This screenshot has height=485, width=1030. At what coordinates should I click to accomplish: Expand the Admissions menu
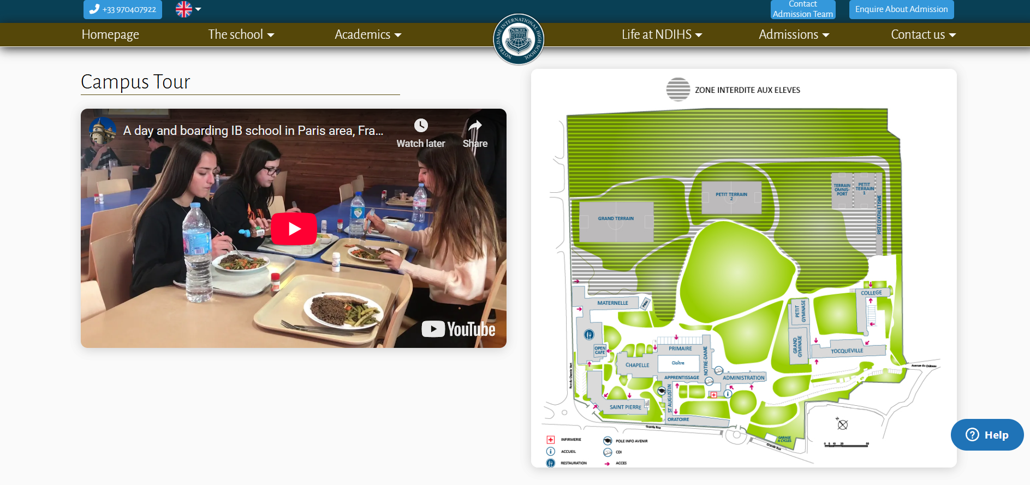point(794,34)
